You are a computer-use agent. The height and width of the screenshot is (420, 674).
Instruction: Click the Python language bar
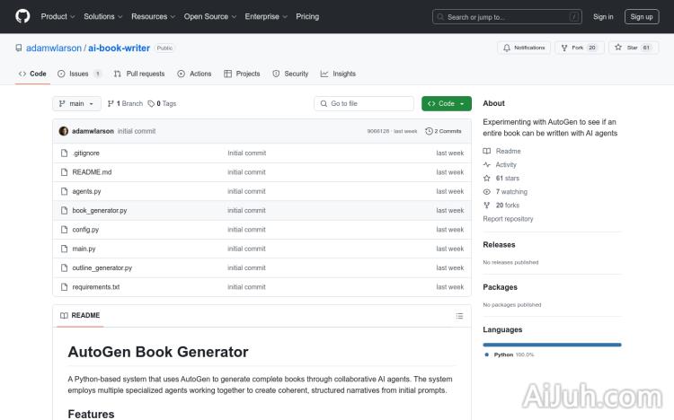[x=552, y=345]
